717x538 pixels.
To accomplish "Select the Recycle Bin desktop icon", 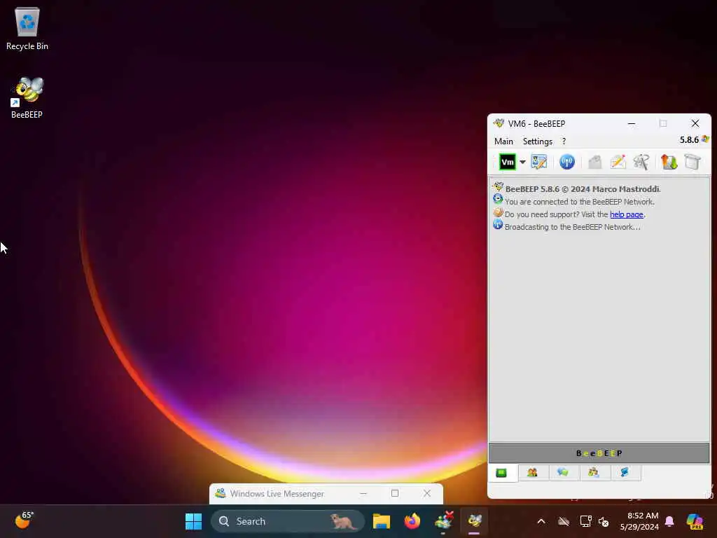I will 27,29.
